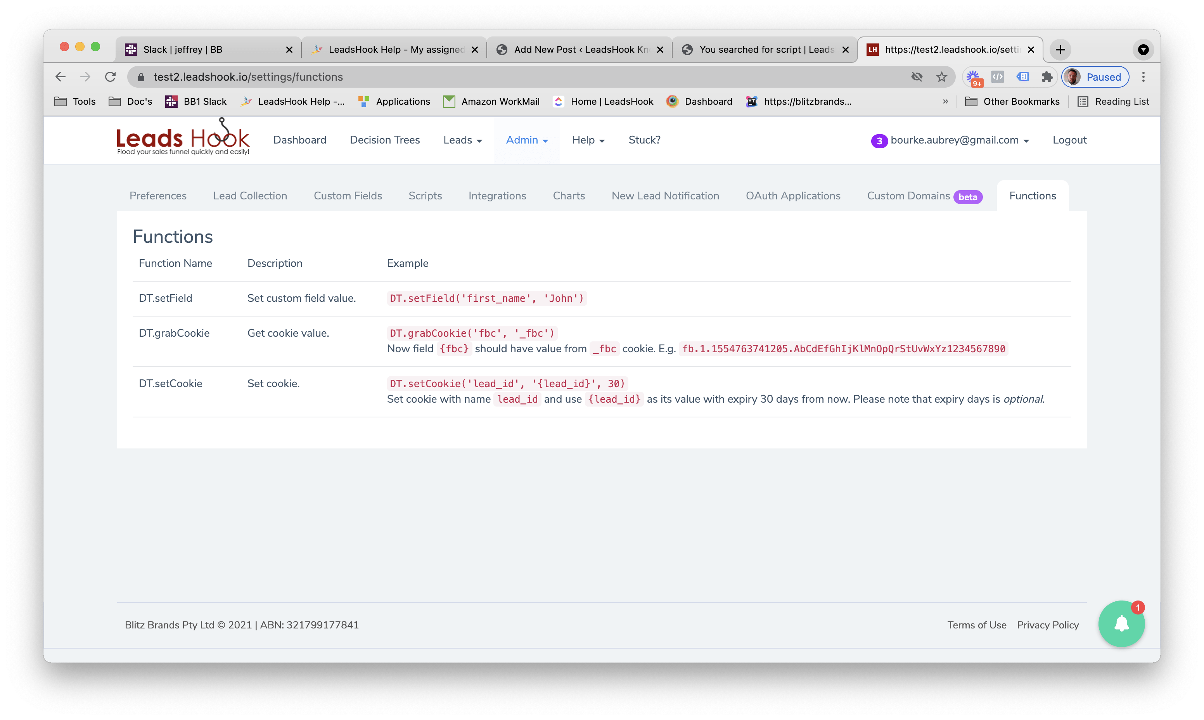
Task: Open the Extensions puzzle-piece icon
Action: coord(1047,77)
